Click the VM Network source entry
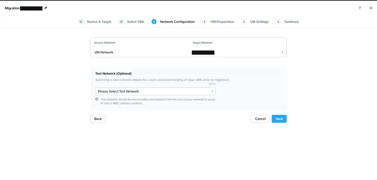The height and width of the screenshot is (180, 377). [103, 52]
